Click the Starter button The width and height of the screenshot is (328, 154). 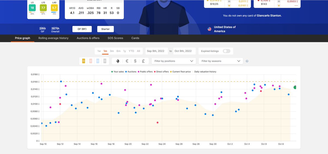click(x=106, y=29)
